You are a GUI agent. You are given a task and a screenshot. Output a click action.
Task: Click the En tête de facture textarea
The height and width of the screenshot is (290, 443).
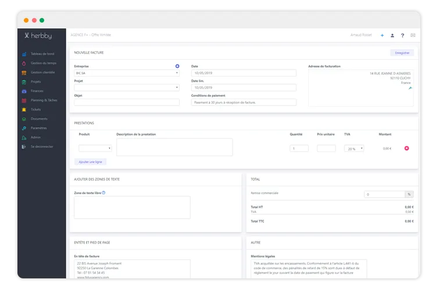click(x=132, y=269)
